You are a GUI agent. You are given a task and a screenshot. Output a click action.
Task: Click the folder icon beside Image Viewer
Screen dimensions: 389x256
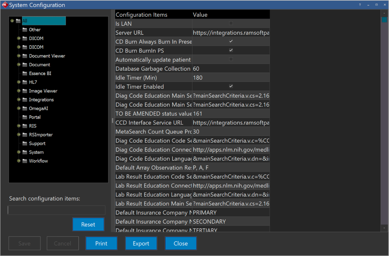[24, 91]
